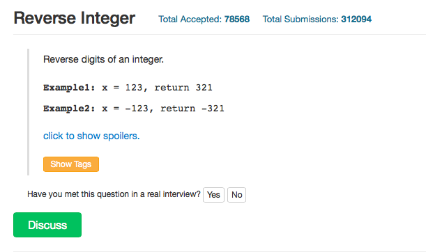Click the gray quote bar beside the description
The width and height of the screenshot is (426, 252).
point(29,112)
